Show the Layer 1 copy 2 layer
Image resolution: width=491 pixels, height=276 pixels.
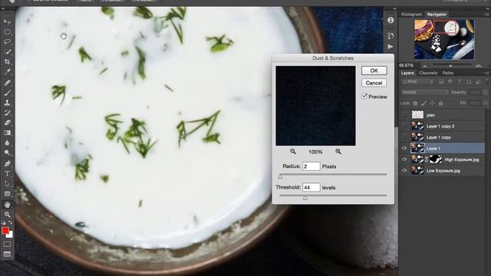tap(404, 126)
